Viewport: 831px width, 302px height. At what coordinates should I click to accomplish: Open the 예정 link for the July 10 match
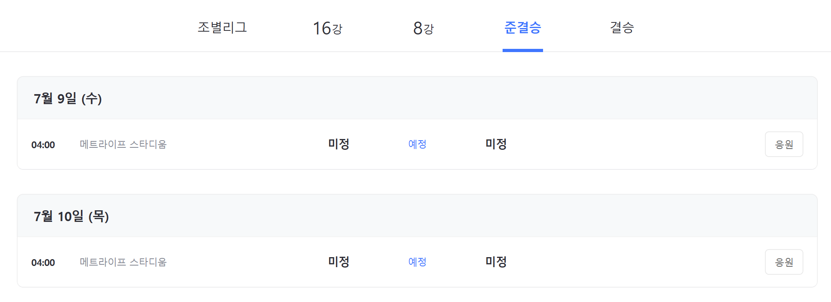point(417,262)
